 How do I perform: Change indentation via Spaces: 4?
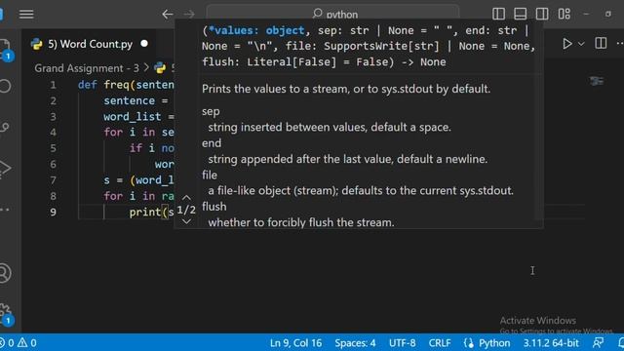click(355, 342)
